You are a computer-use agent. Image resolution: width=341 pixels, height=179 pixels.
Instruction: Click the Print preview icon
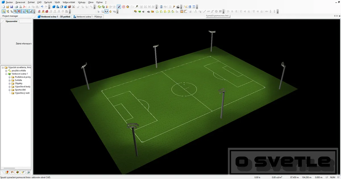20,7
